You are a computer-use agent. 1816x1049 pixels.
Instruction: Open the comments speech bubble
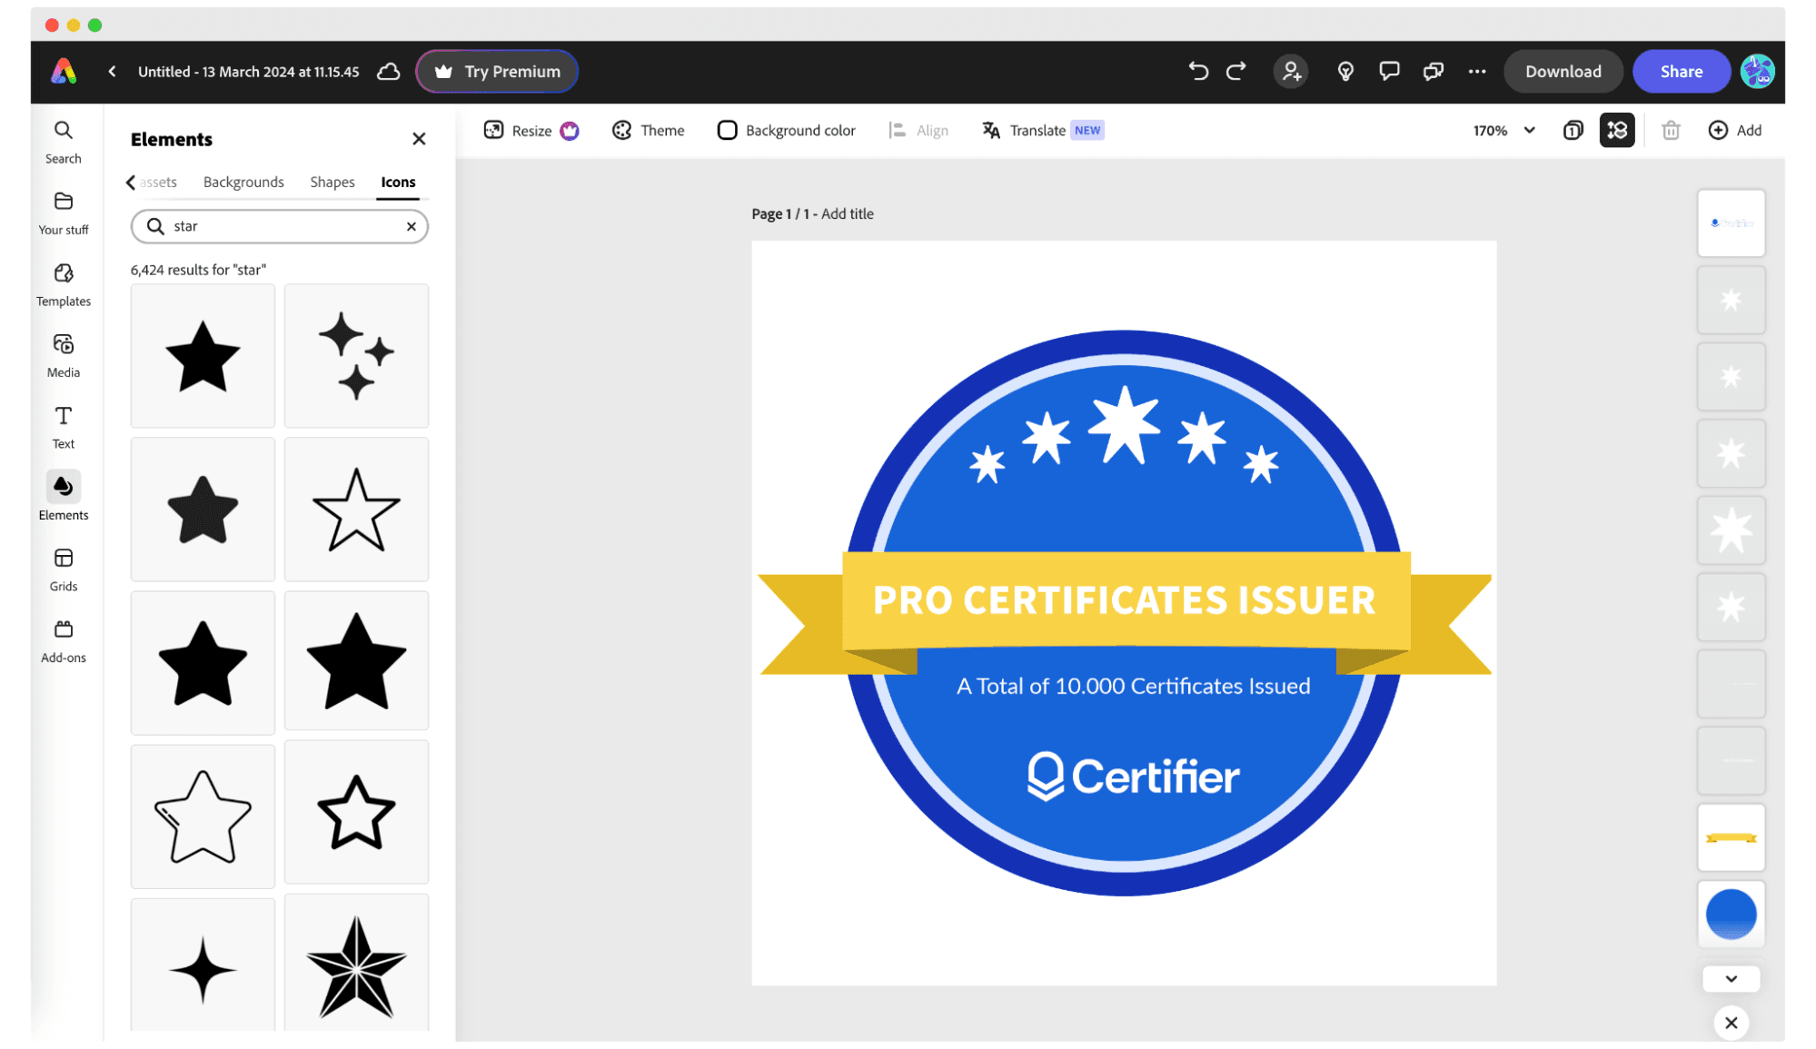[1389, 71]
